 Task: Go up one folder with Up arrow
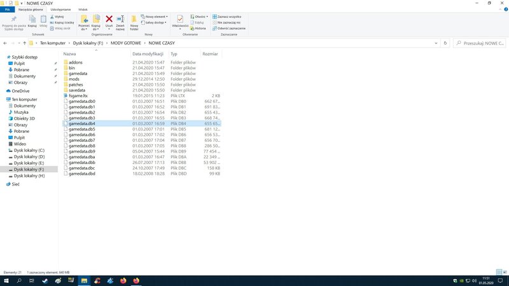(x=24, y=43)
